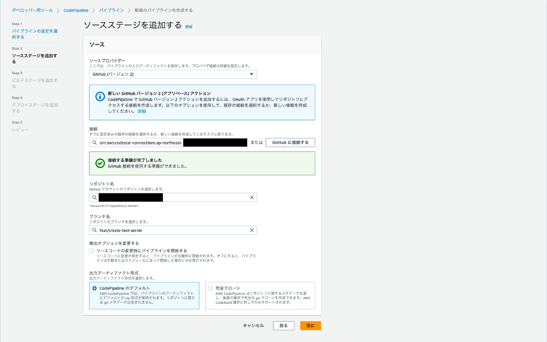Click the 接続 ARN input field

click(168, 142)
